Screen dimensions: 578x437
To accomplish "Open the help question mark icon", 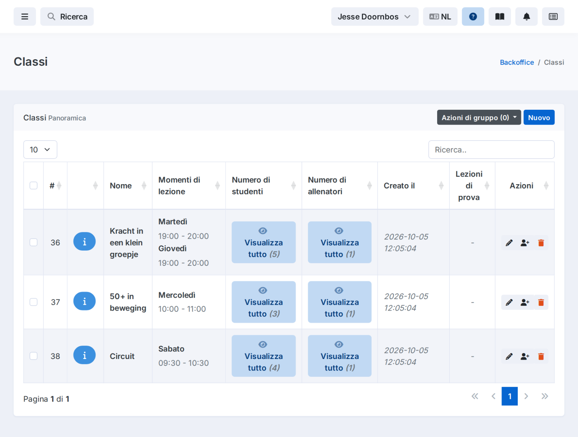I will click(x=473, y=17).
